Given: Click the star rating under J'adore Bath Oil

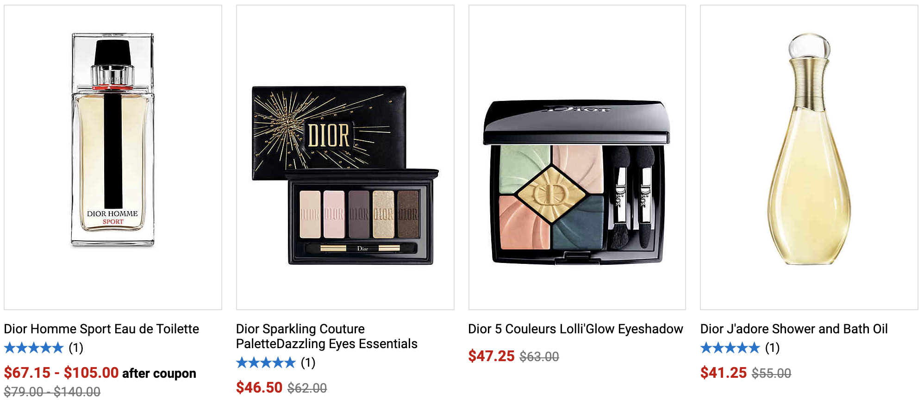Looking at the screenshot, I should point(730,348).
